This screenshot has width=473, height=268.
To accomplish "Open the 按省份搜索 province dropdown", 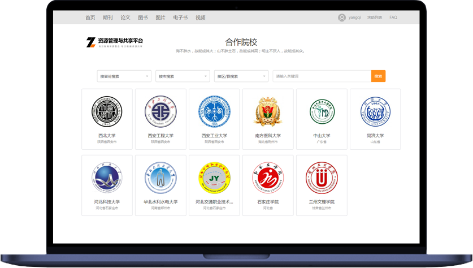I will (124, 76).
